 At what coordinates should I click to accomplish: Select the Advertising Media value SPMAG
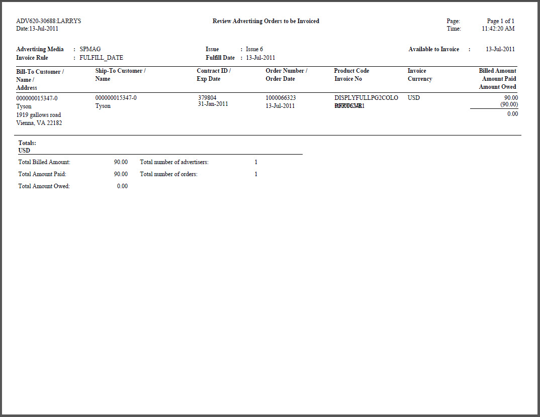tap(90, 49)
